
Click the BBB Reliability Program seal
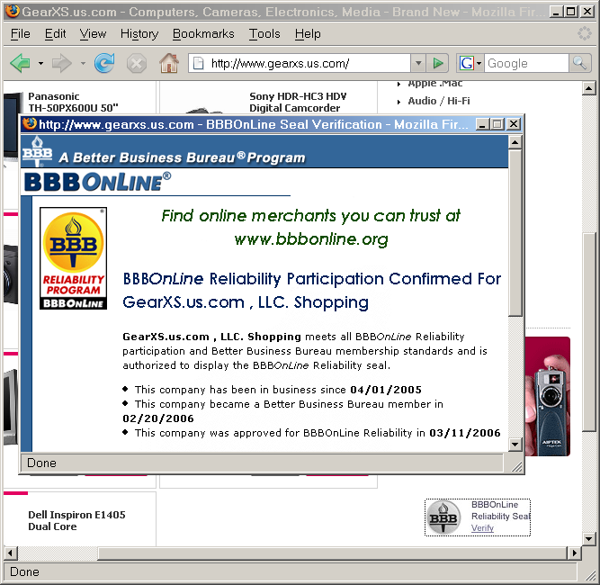tap(73, 258)
